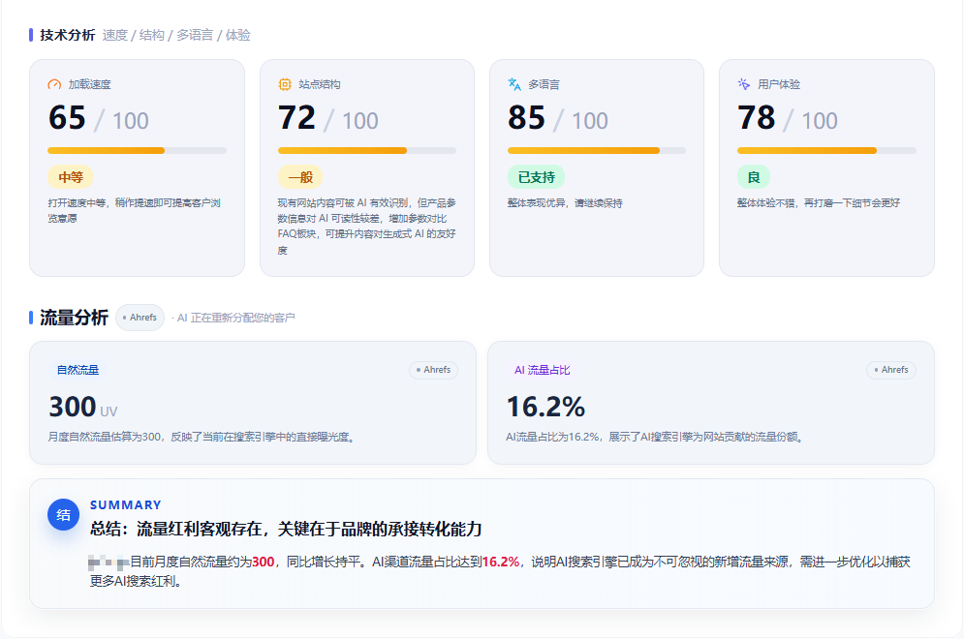The height and width of the screenshot is (639, 964).
Task: Click the 用户体验 card title
Action: tap(779, 85)
